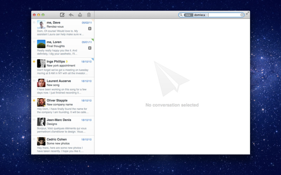Click the trash delete icon
The height and width of the screenshot is (175, 281).
pyautogui.click(x=89, y=15)
